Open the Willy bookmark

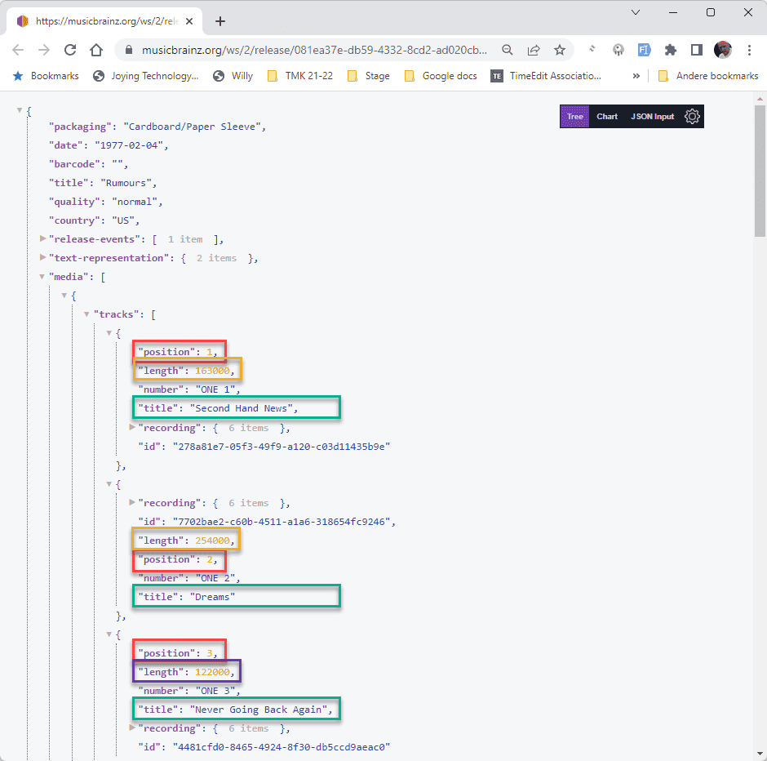(233, 76)
